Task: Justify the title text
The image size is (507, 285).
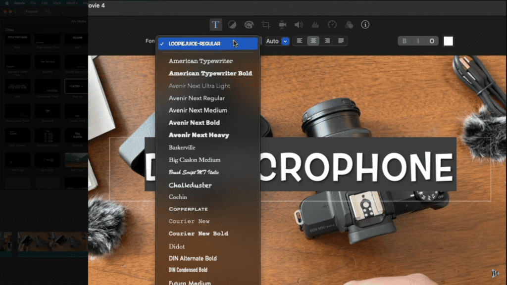Action: click(341, 41)
